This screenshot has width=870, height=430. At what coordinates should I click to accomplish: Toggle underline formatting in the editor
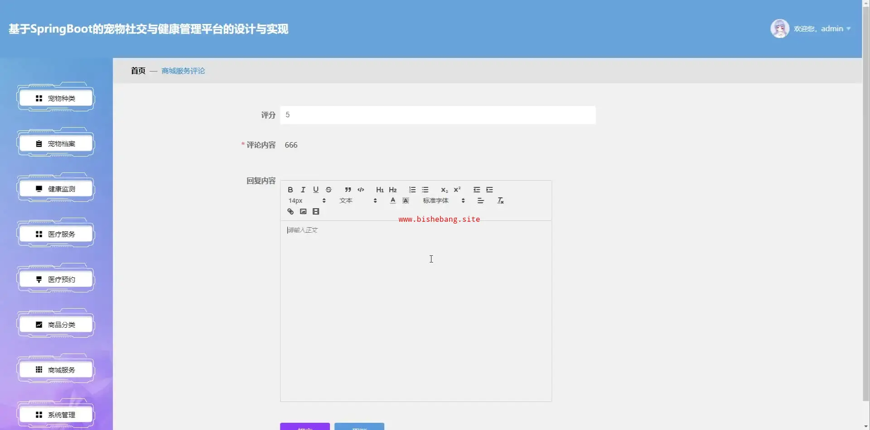pos(316,190)
